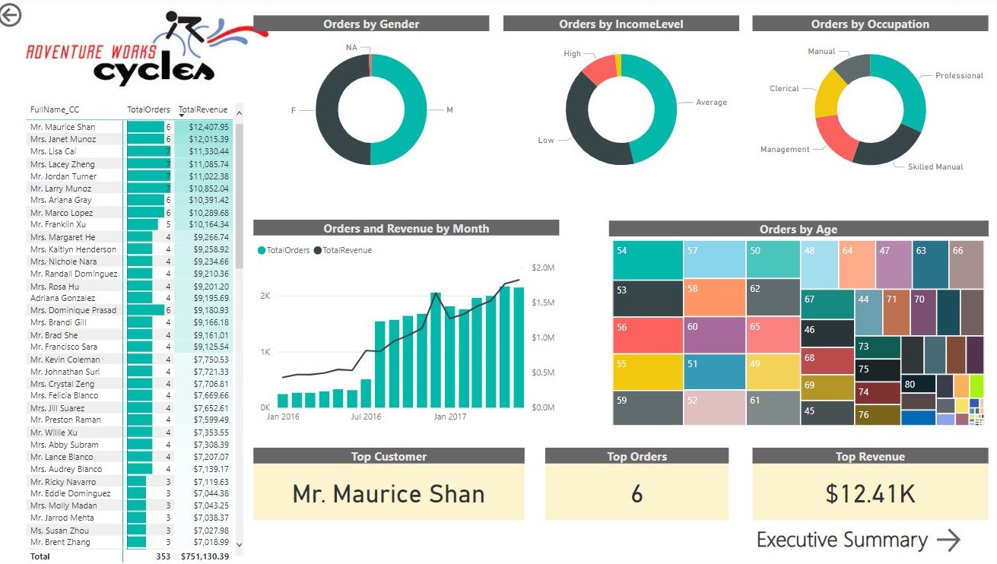Click the teal TotalOrders legend marker
997x564 pixels.
click(262, 250)
